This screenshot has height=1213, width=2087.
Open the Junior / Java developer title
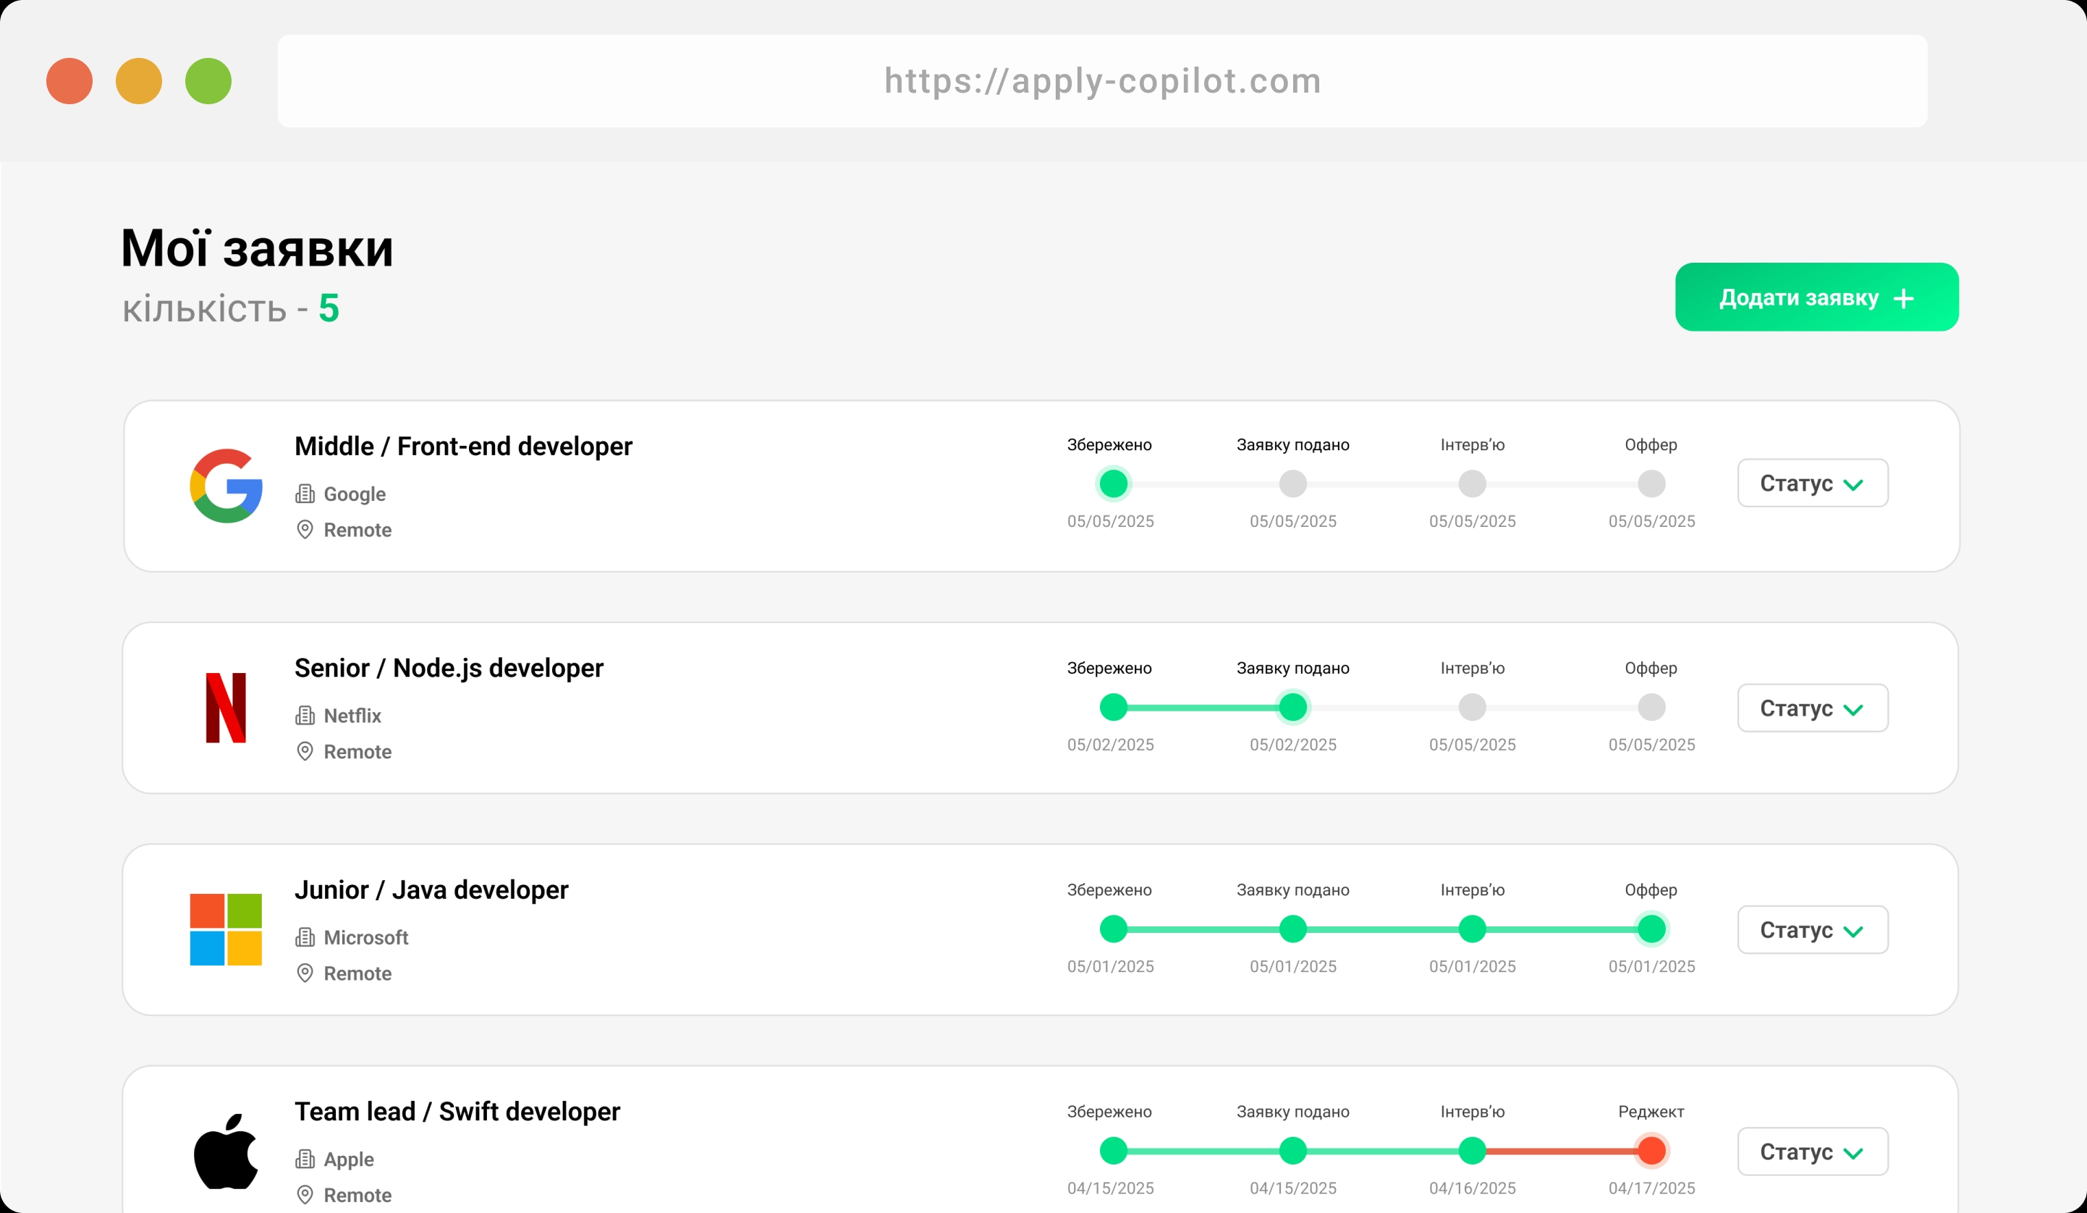click(x=431, y=890)
